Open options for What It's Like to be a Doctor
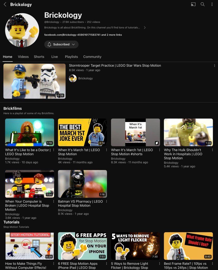This screenshot has width=218, height=270. click(54, 150)
